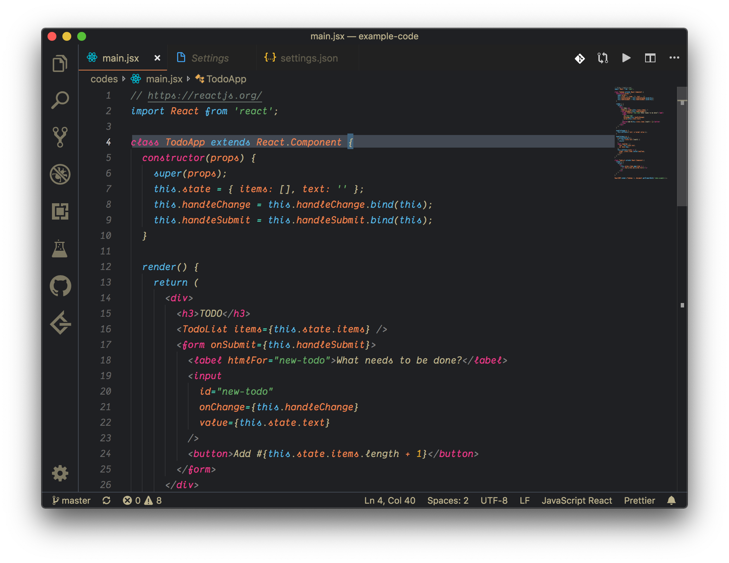Expand the TodoApp breadcrumb symbol
The image size is (729, 563).
click(x=226, y=79)
